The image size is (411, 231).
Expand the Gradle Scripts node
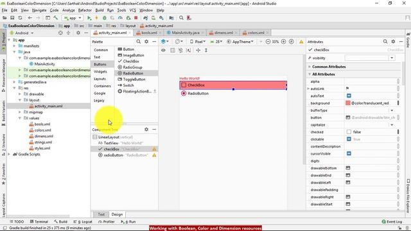[10, 154]
